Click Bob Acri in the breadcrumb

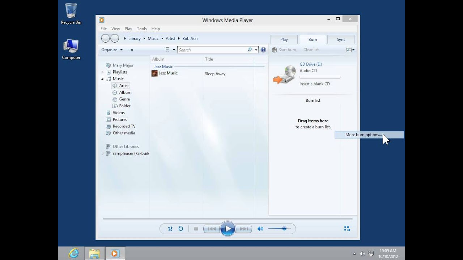190,39
